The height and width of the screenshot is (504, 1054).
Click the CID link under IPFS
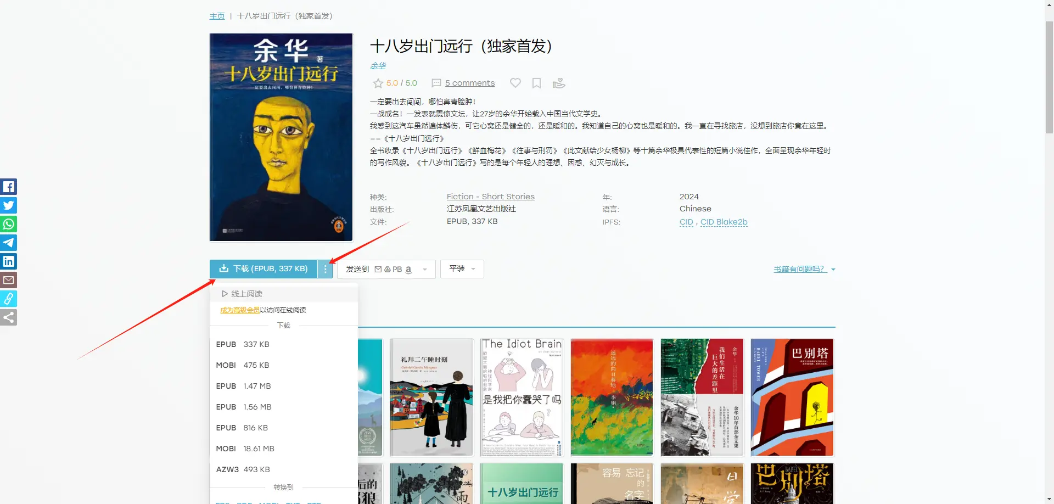click(x=686, y=222)
